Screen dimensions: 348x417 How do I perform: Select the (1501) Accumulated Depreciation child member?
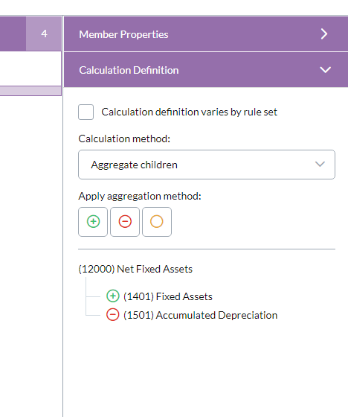tap(200, 315)
